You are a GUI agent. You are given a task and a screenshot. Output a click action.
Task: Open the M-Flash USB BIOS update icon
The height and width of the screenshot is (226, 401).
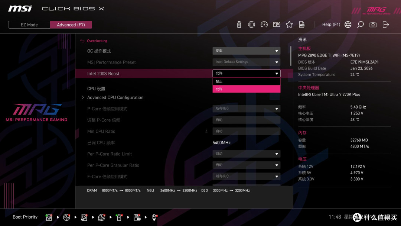pyautogui.click(x=239, y=25)
